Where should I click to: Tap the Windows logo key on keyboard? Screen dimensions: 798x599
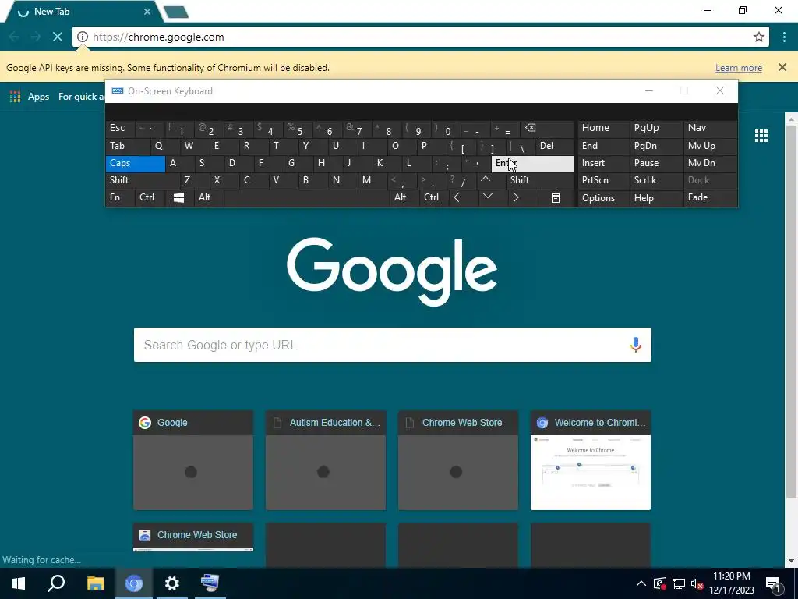pyautogui.click(x=178, y=197)
